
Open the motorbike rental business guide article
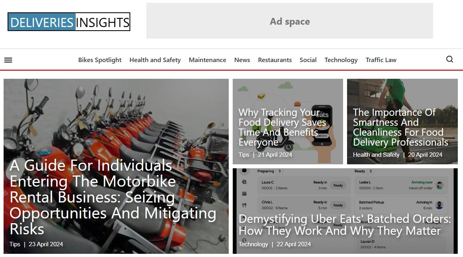pos(113,197)
